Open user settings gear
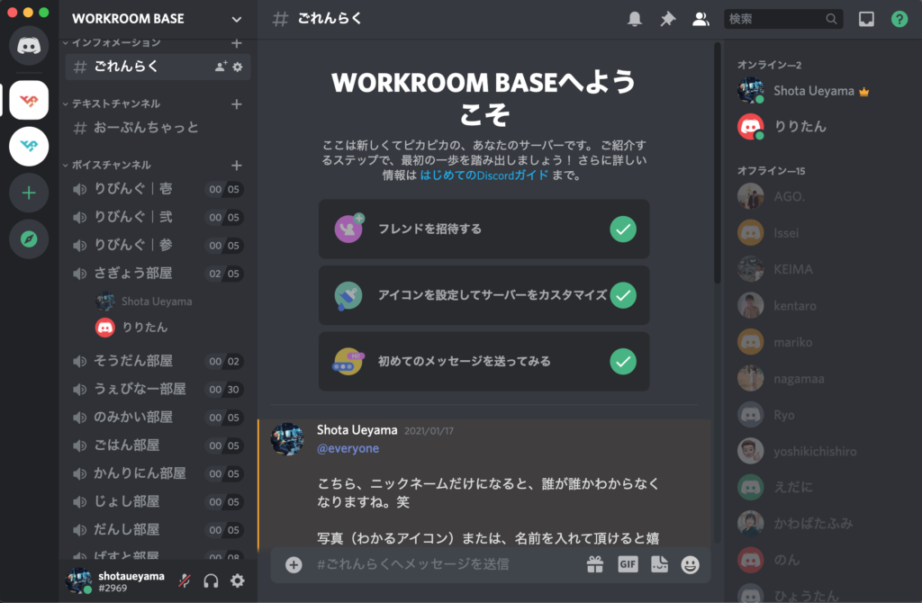Image resolution: width=922 pixels, height=603 pixels. click(238, 580)
